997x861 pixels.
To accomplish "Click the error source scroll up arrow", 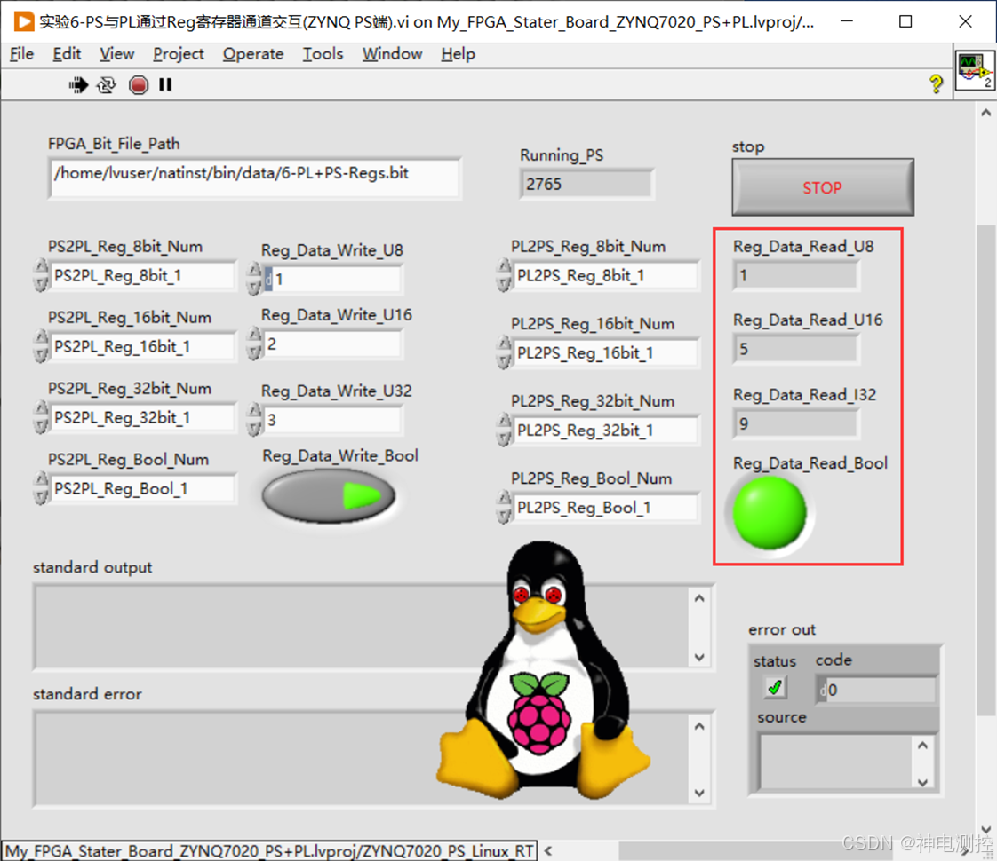I will click(x=923, y=745).
